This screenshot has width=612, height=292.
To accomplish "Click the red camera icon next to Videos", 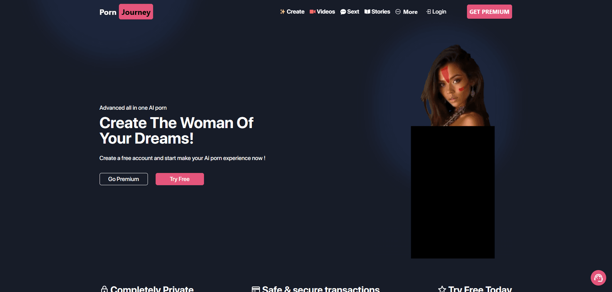I will tap(313, 12).
